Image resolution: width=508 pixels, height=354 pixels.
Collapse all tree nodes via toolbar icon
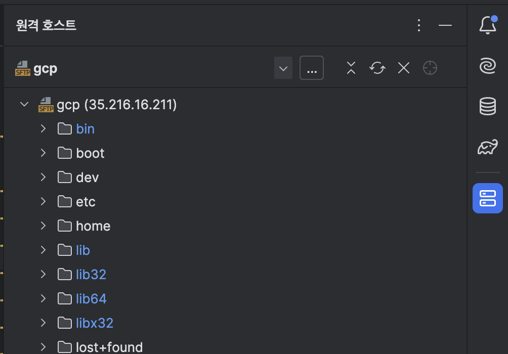(x=351, y=67)
